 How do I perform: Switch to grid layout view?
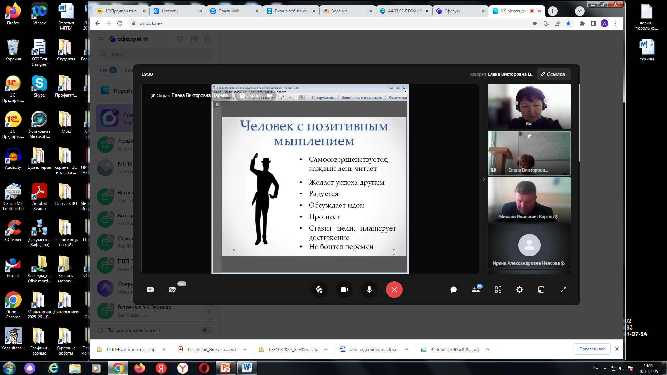tap(498, 290)
